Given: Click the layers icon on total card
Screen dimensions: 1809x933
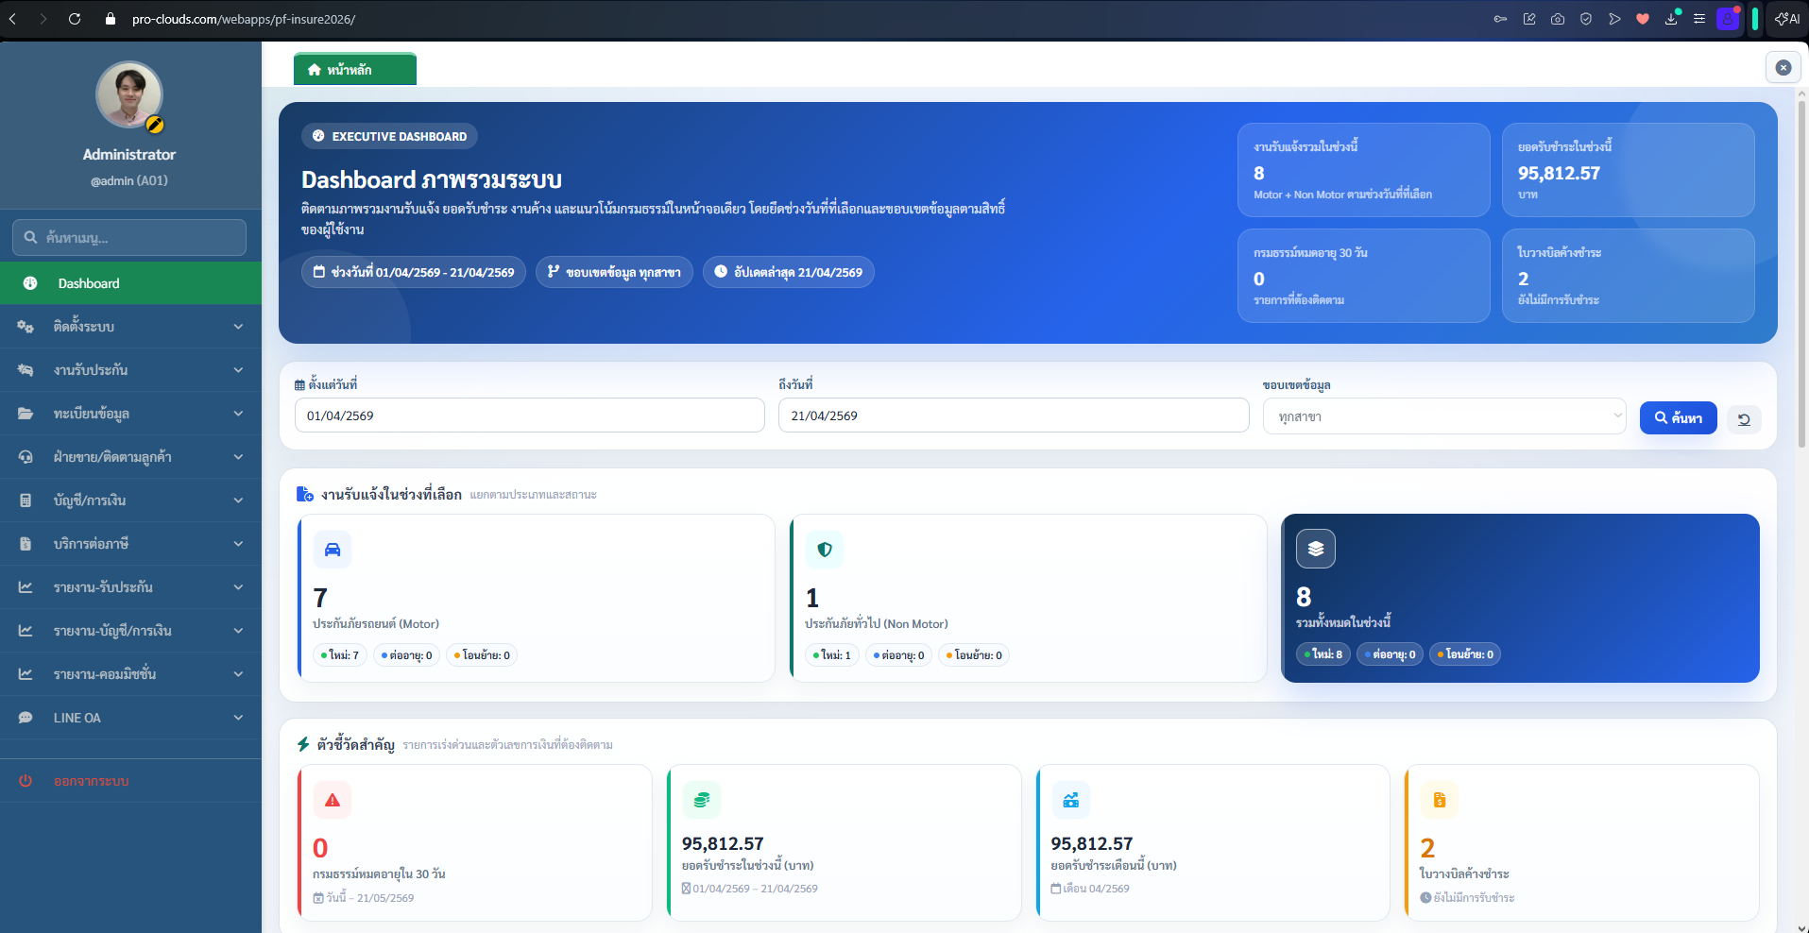Looking at the screenshot, I should click(1316, 549).
